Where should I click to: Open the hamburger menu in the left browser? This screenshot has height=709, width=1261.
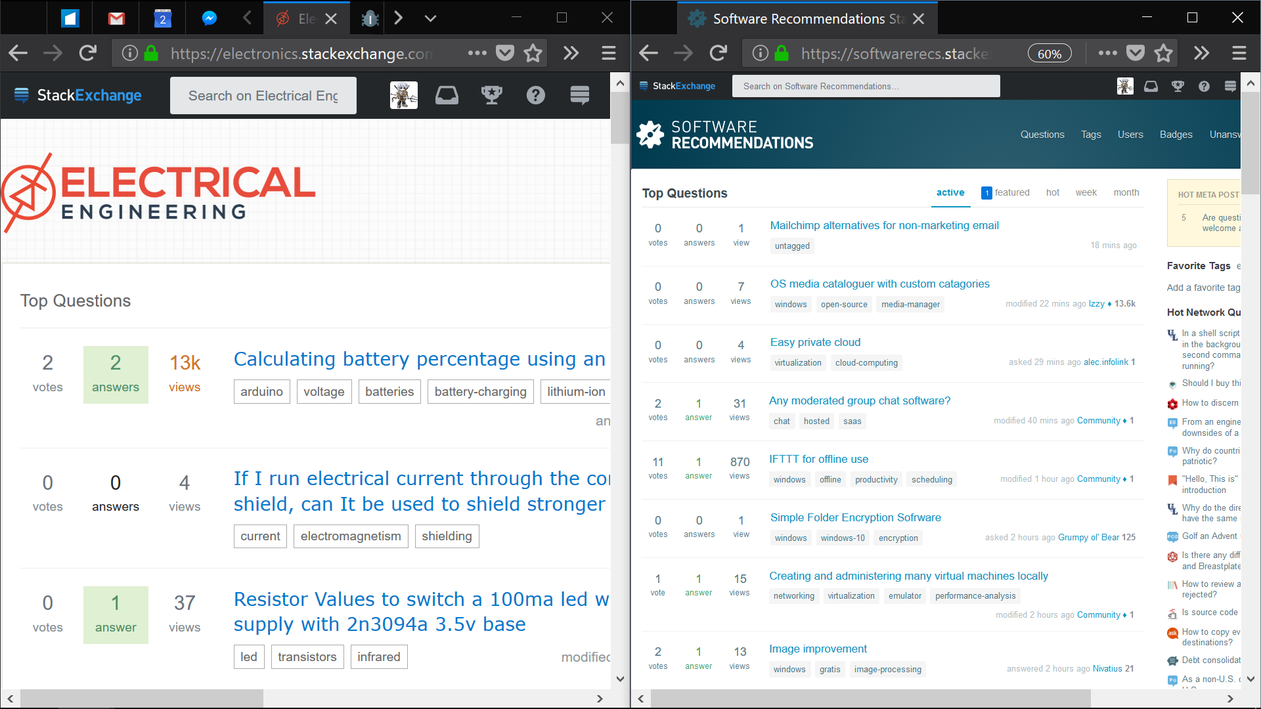(x=609, y=53)
